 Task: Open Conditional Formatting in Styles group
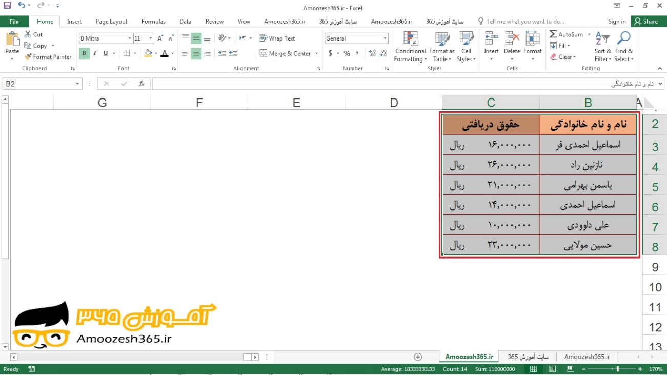[410, 47]
